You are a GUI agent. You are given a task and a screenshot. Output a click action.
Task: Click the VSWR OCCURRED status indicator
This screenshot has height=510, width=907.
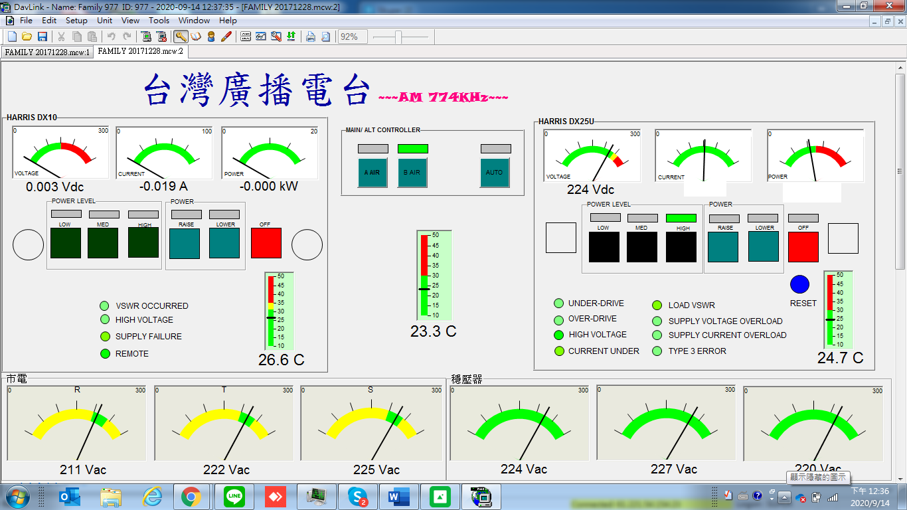tap(104, 306)
